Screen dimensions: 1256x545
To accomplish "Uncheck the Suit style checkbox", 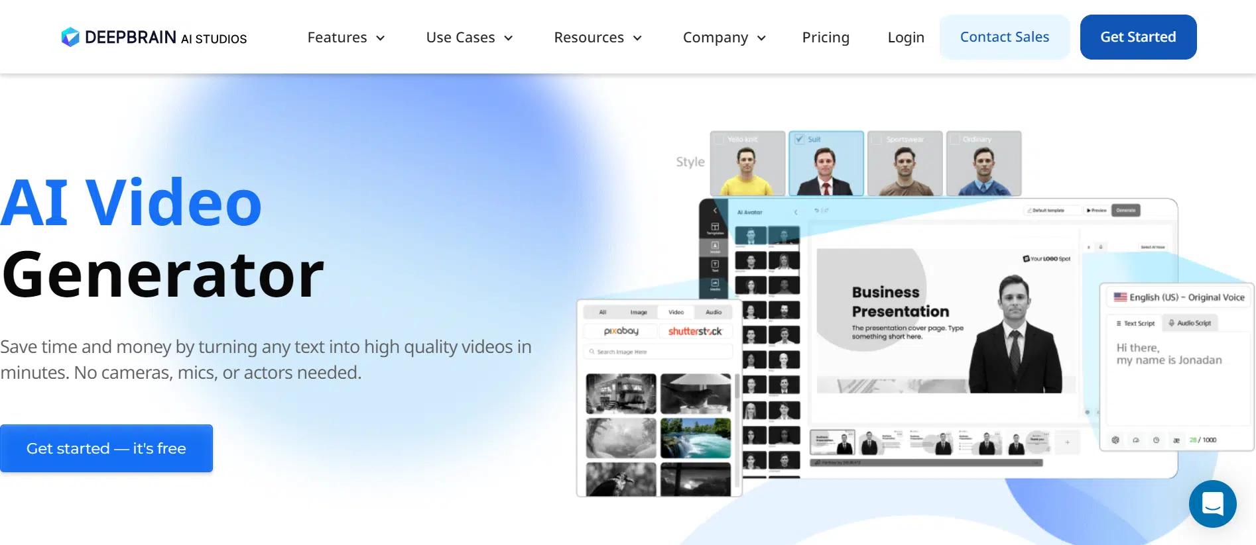I will [x=800, y=139].
